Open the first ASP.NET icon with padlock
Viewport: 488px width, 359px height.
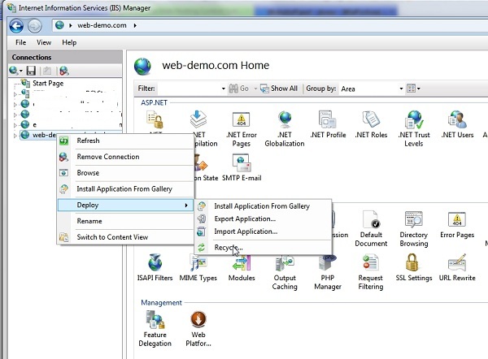155,119
